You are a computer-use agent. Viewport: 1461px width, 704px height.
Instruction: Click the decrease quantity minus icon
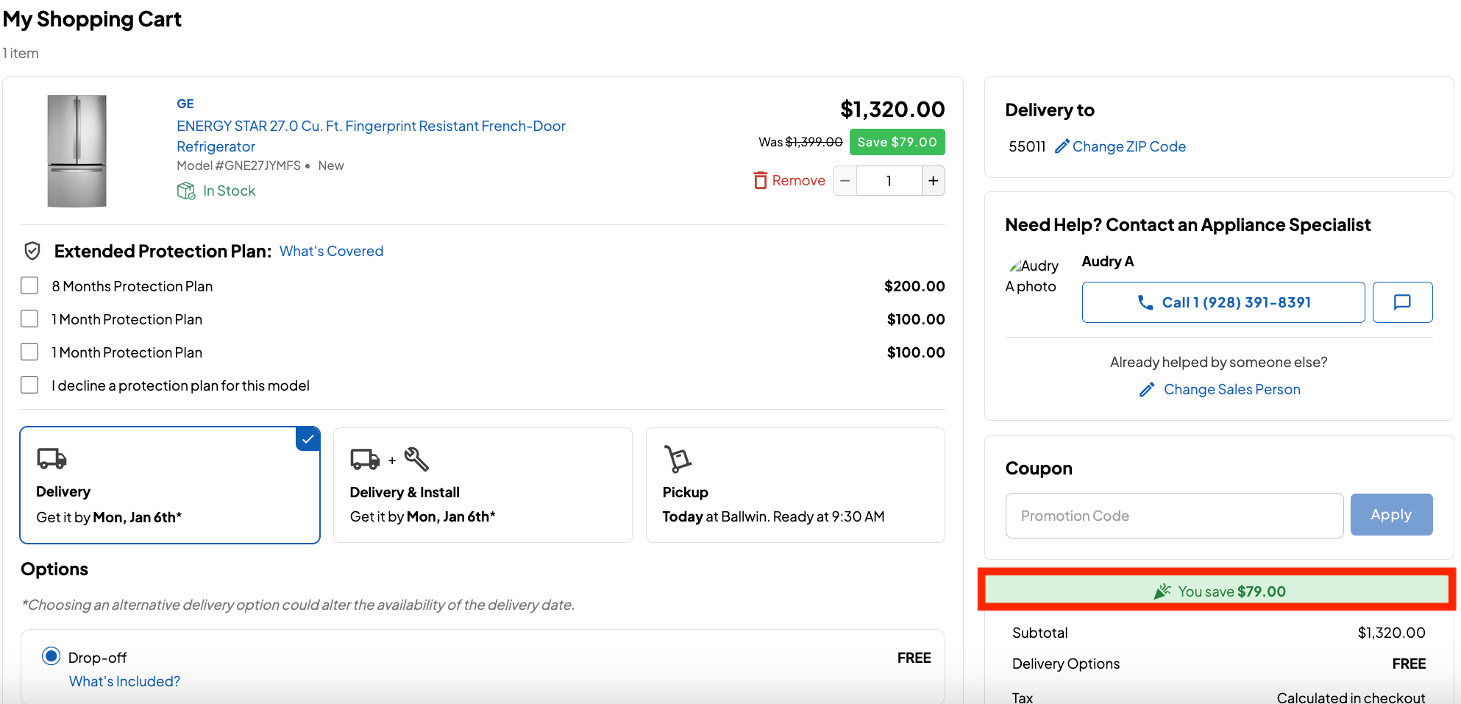tap(845, 181)
